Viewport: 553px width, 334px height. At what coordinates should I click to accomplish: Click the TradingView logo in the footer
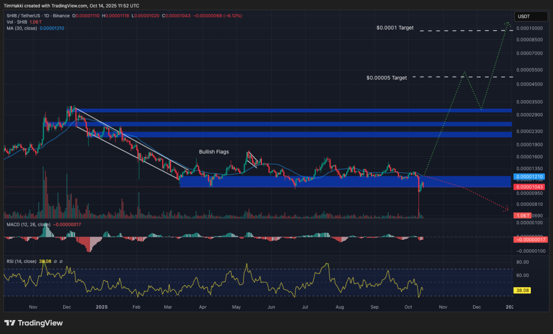33,323
